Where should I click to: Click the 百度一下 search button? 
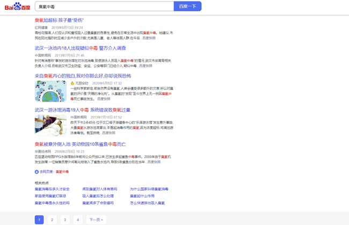pyautogui.click(x=187, y=6)
